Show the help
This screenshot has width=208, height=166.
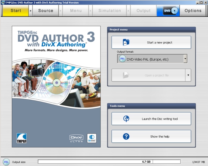tap(151, 136)
